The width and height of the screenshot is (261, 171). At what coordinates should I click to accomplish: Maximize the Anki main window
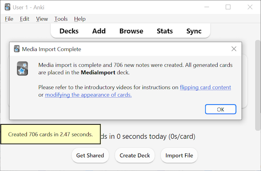point(228,7)
